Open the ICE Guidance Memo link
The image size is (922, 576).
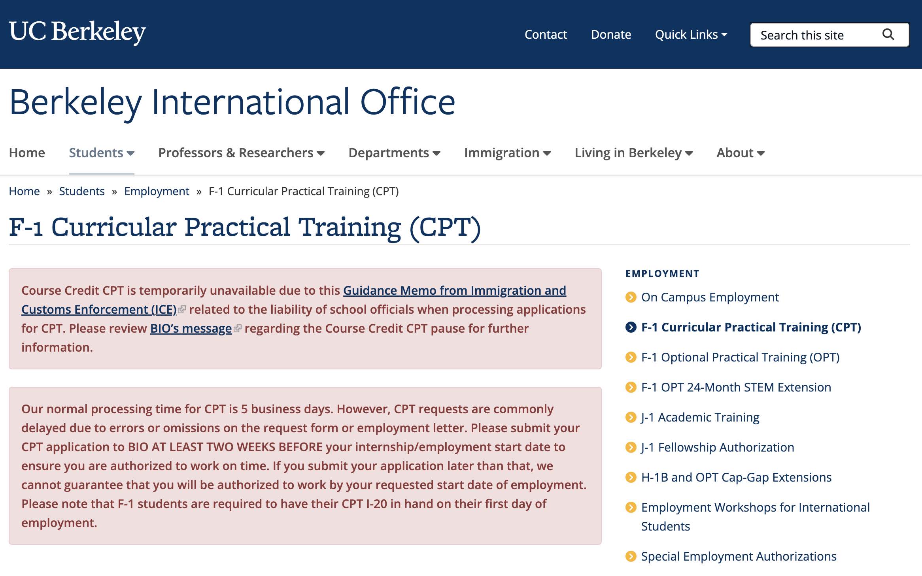pyautogui.click(x=294, y=300)
